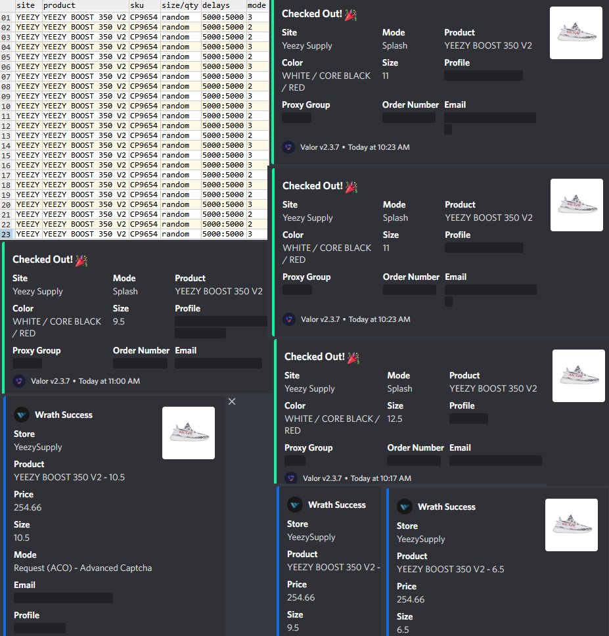
Task: Click the 254.66 price on the 6.5 card
Action: [x=411, y=599]
